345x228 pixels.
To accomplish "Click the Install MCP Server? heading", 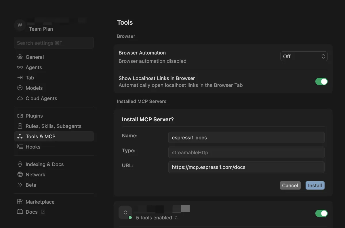I will pyautogui.click(x=148, y=119).
